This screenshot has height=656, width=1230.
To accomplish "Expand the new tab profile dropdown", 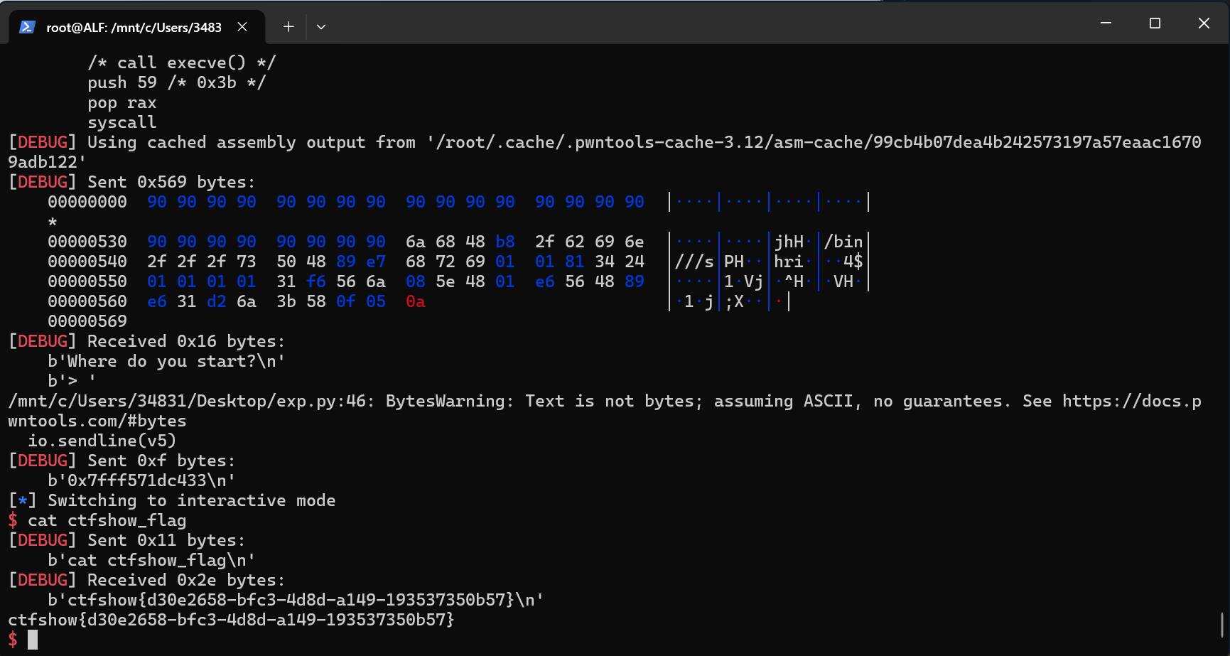I will pos(321,27).
